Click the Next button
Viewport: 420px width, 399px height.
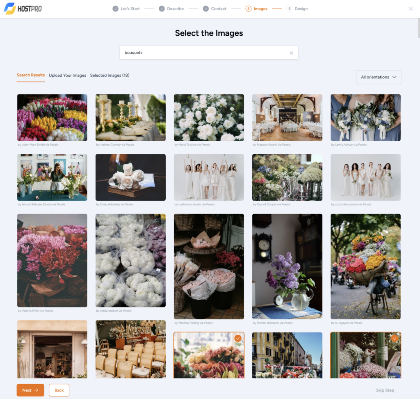click(x=30, y=390)
